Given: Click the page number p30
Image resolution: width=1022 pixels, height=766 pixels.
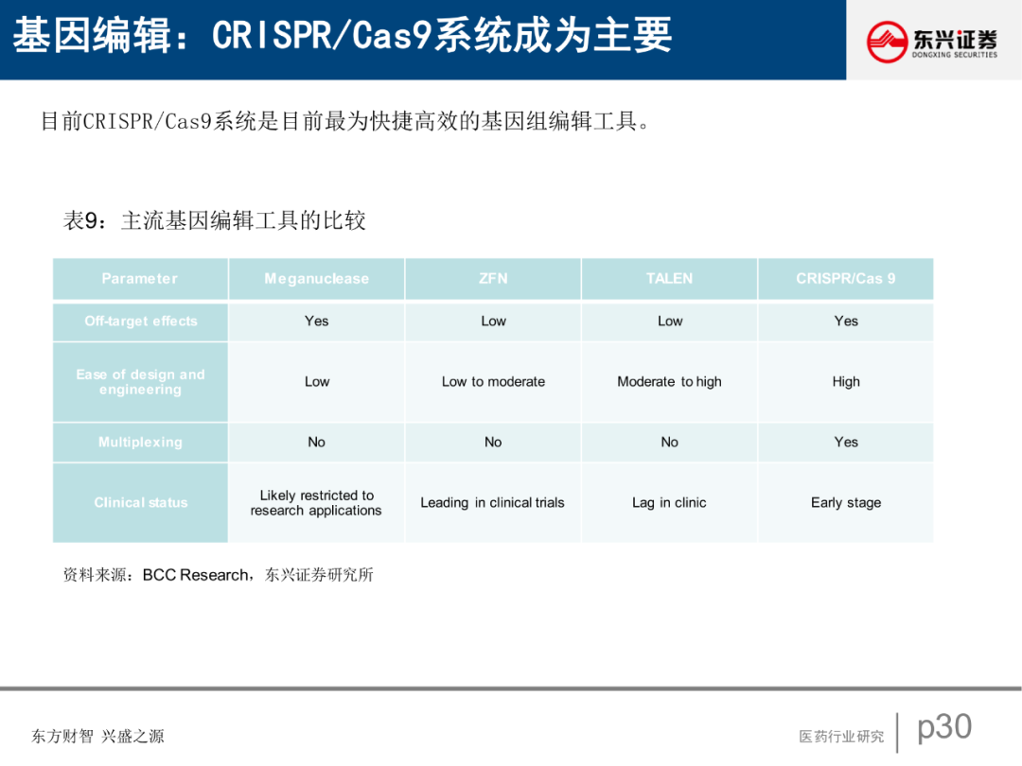Looking at the screenshot, I should (944, 727).
